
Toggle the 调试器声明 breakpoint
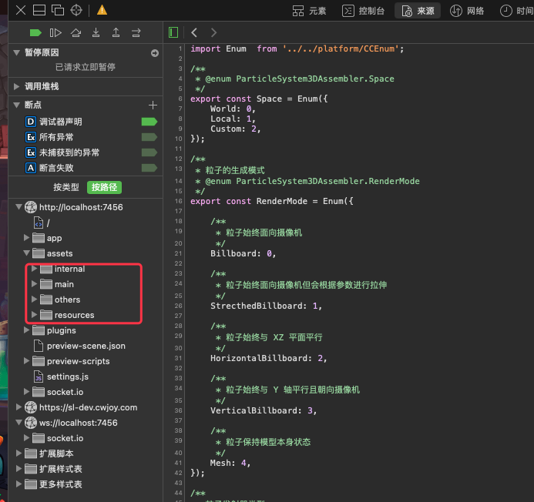click(x=149, y=122)
